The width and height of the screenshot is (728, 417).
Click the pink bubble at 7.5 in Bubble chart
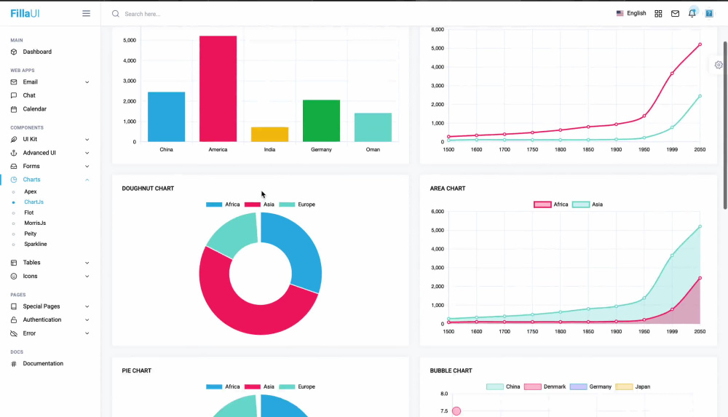pyautogui.click(x=456, y=411)
